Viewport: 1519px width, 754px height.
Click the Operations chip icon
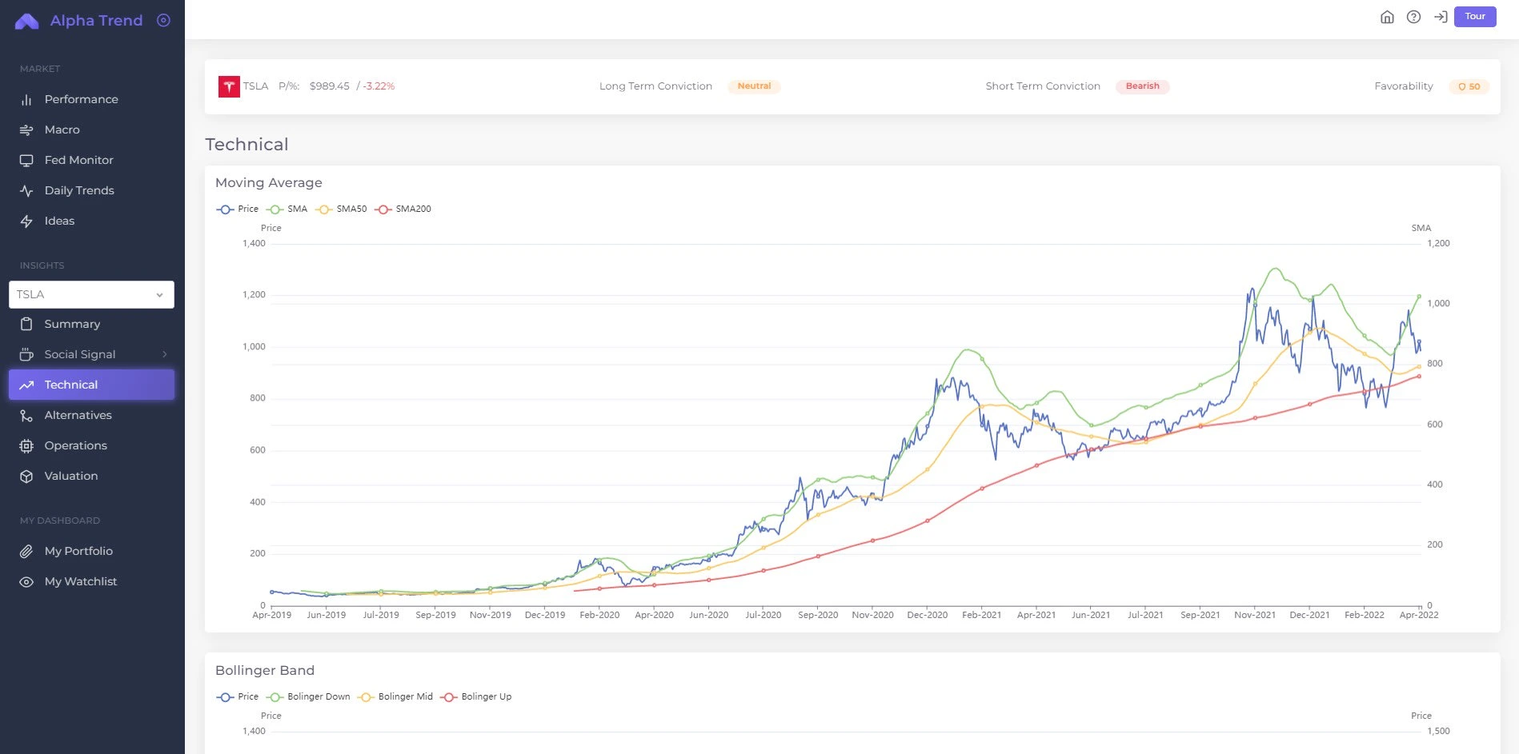pos(26,445)
